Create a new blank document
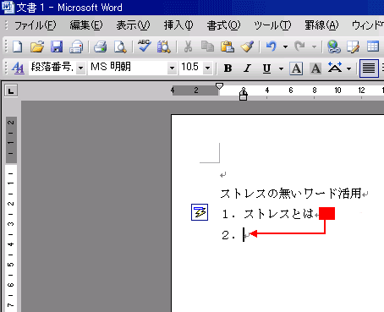This screenshot has height=312, width=384. tap(18, 47)
